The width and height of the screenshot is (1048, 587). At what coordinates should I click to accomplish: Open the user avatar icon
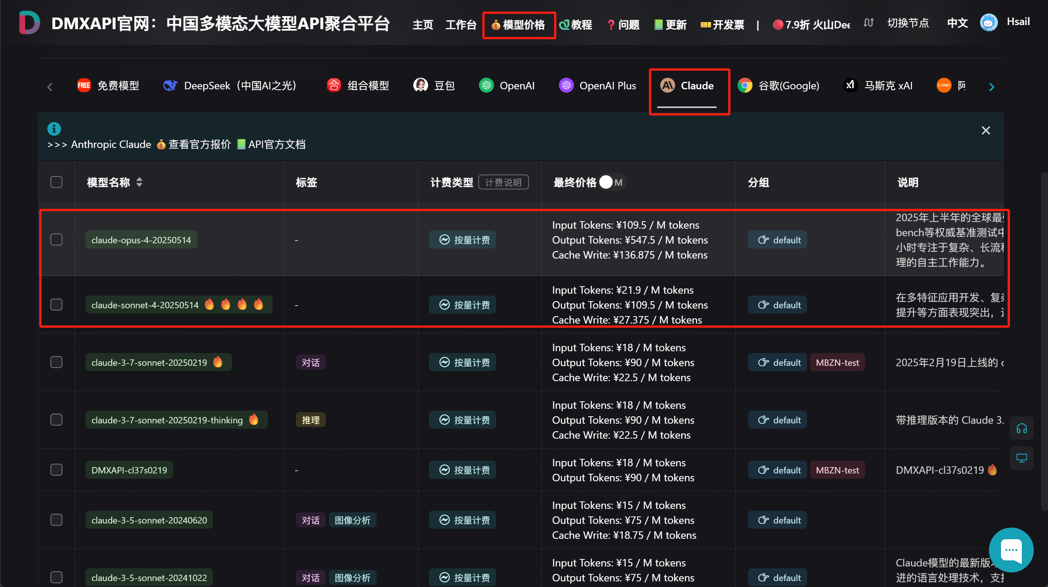click(x=988, y=22)
